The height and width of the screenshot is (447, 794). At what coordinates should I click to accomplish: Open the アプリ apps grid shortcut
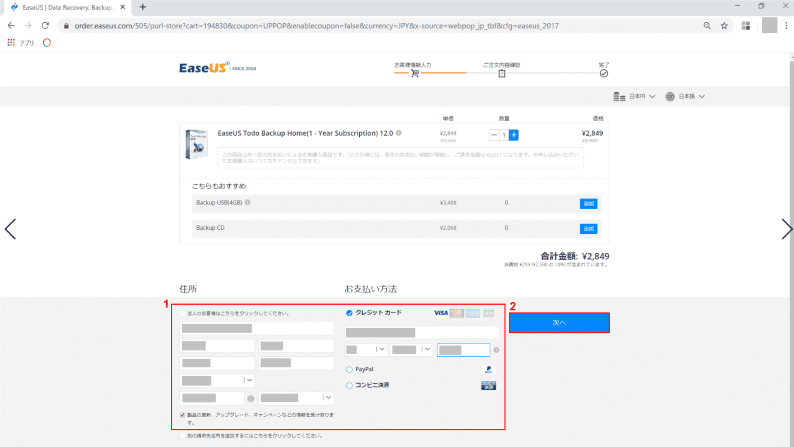(21, 43)
